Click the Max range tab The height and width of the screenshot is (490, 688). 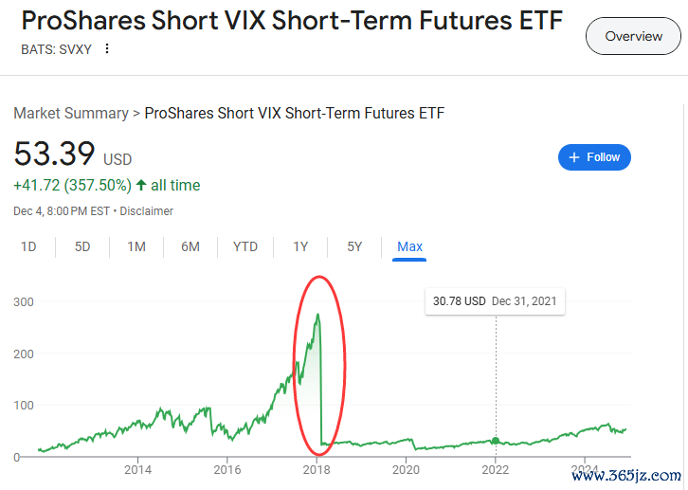point(409,246)
